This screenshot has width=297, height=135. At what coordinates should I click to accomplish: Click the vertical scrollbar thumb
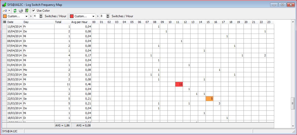point(293,103)
